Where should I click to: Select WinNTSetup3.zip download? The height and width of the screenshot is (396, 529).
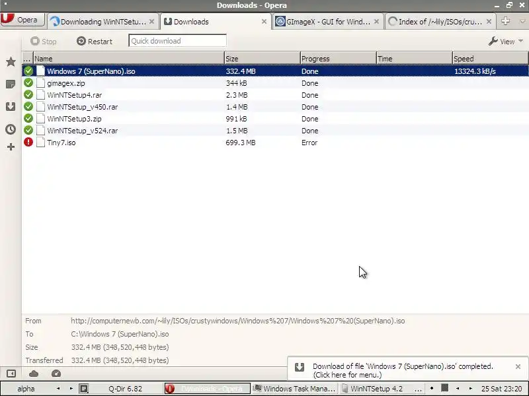tap(275, 119)
